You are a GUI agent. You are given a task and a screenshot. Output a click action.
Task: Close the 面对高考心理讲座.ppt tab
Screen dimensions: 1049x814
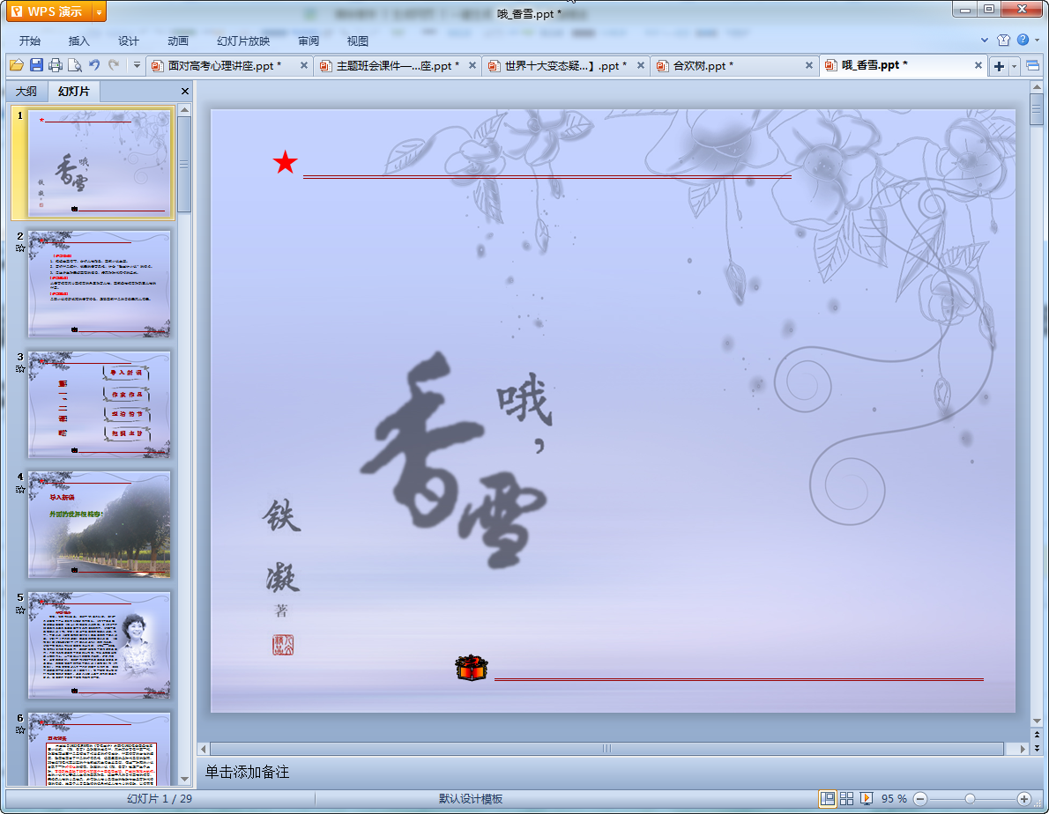click(304, 65)
